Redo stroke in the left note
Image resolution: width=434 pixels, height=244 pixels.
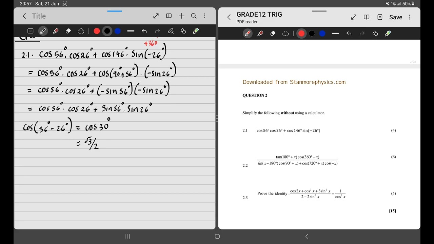[157, 31]
